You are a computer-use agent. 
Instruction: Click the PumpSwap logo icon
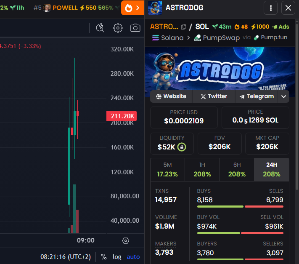pos(198,38)
